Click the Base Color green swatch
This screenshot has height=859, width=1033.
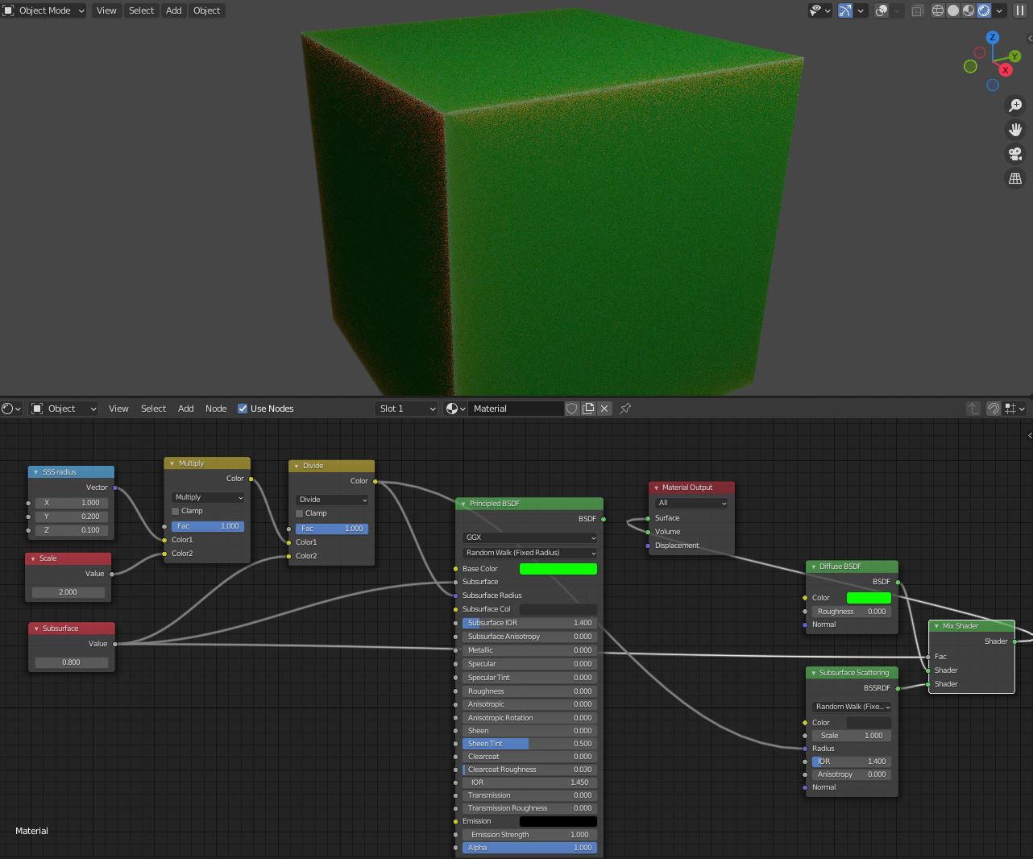coord(558,569)
